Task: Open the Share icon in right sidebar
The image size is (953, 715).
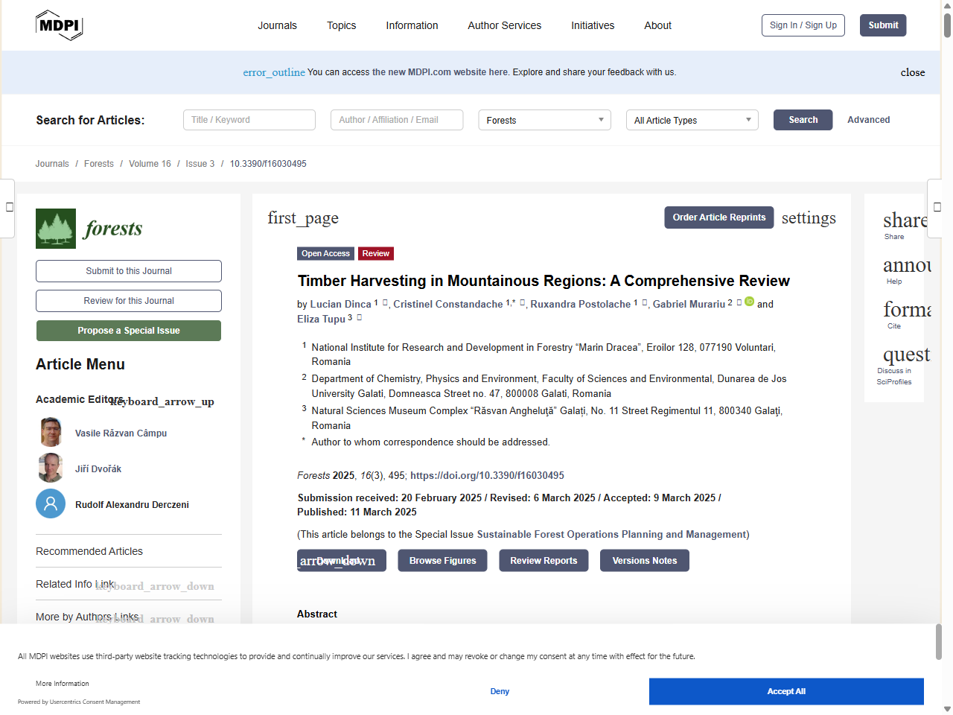Action: tap(904, 221)
